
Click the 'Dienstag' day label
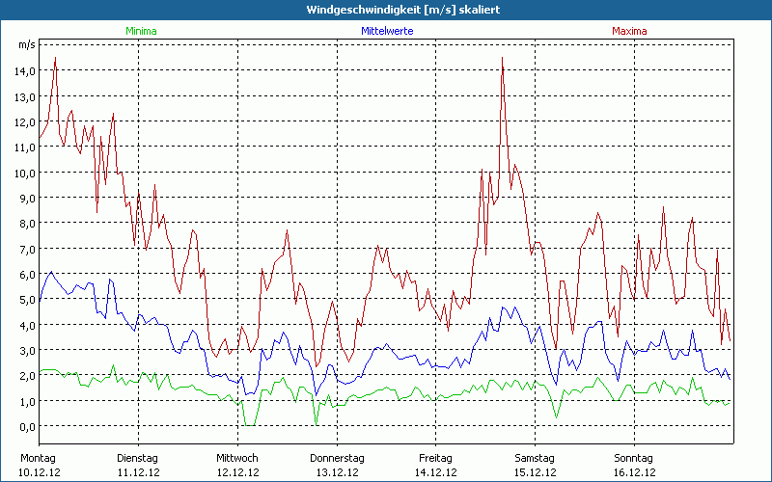tap(137, 459)
